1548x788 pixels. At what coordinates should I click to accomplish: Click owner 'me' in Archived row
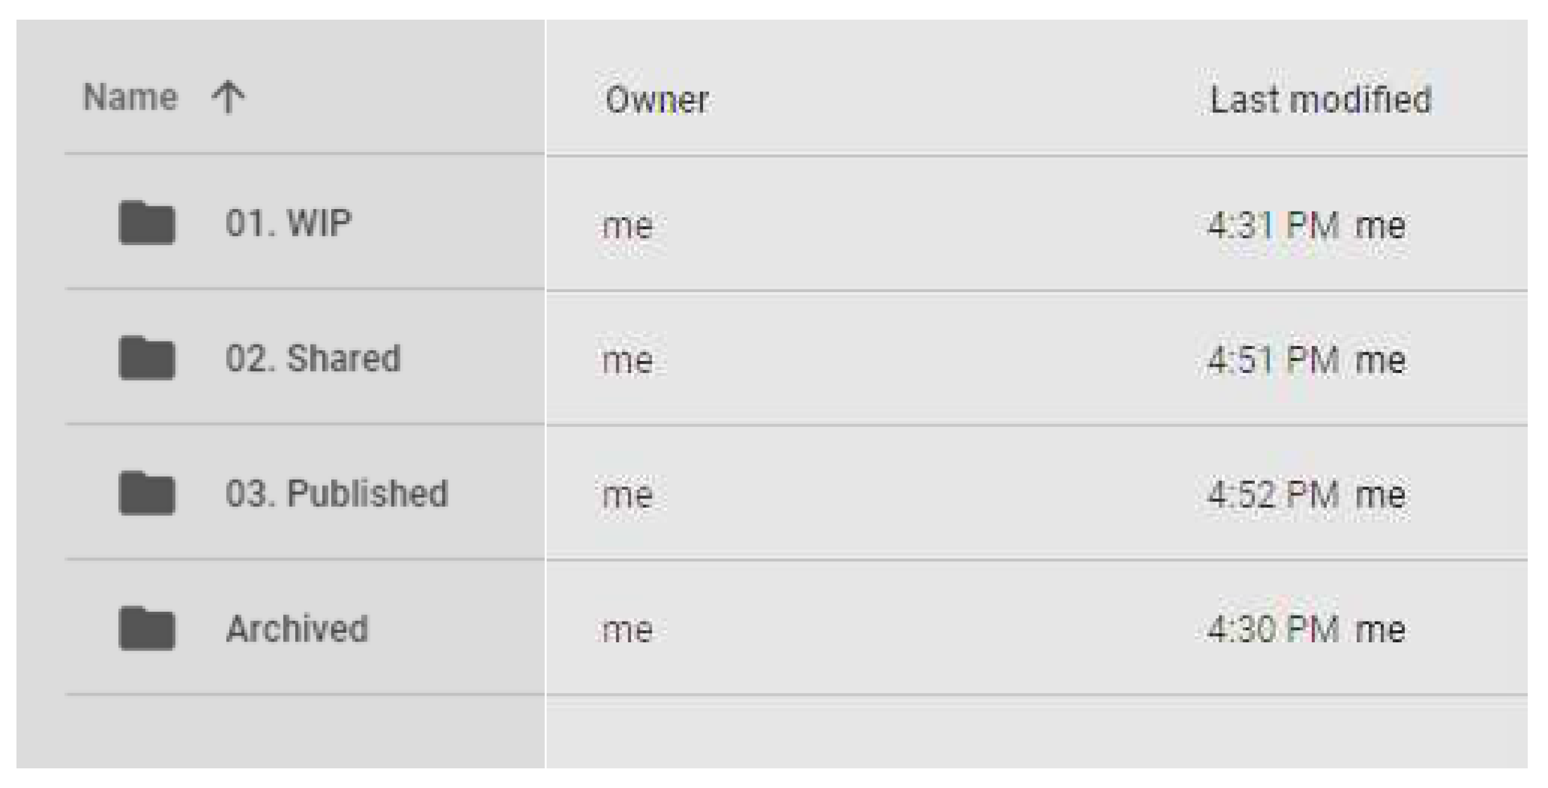[x=627, y=630]
